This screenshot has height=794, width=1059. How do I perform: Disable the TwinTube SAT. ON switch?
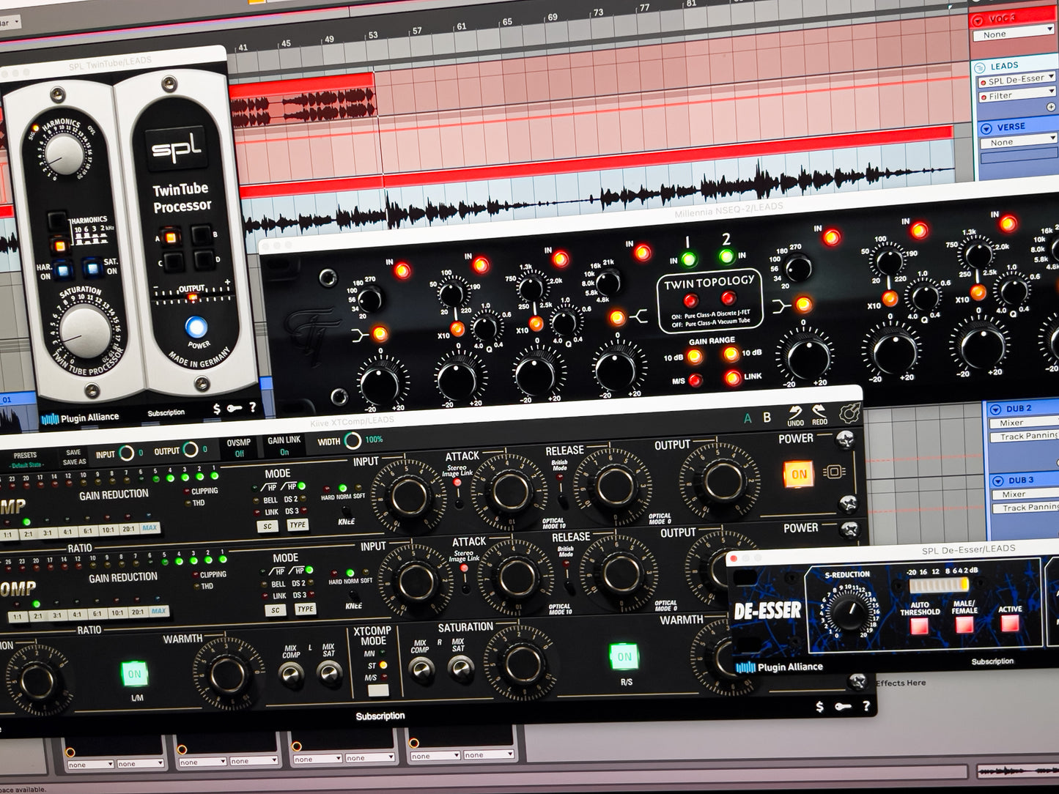[92, 268]
